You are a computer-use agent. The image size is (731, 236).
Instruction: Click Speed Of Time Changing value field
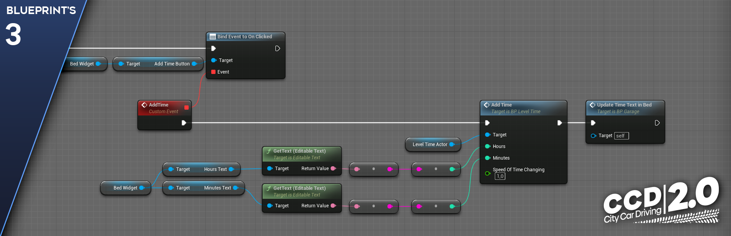pos(500,176)
